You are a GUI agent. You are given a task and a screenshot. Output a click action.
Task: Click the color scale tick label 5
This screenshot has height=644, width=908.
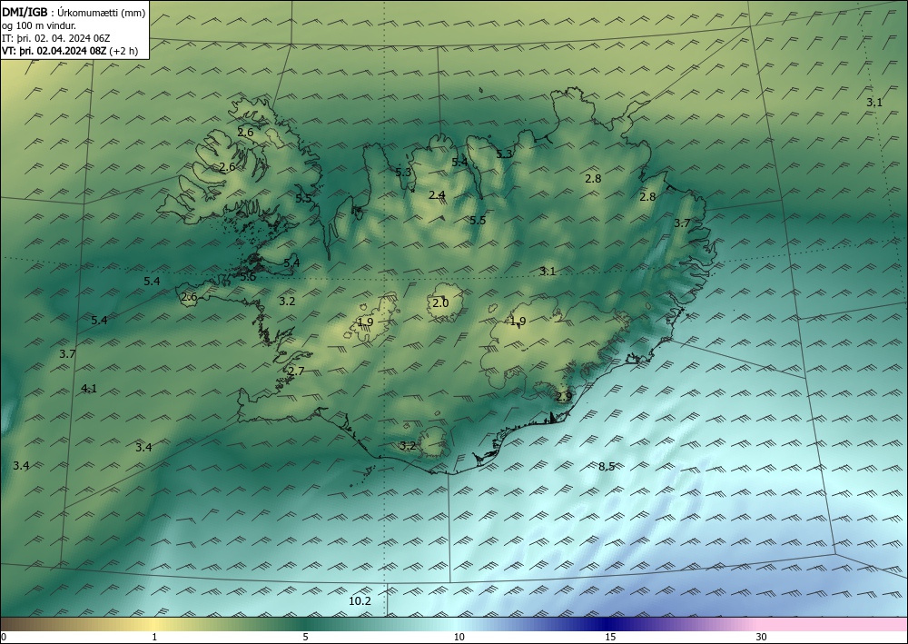(x=305, y=637)
